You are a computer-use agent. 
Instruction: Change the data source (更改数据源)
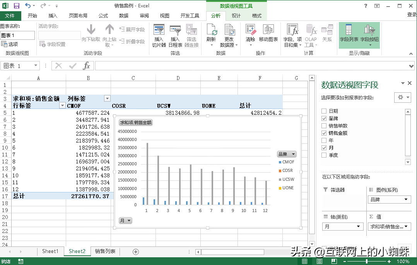tap(229, 36)
